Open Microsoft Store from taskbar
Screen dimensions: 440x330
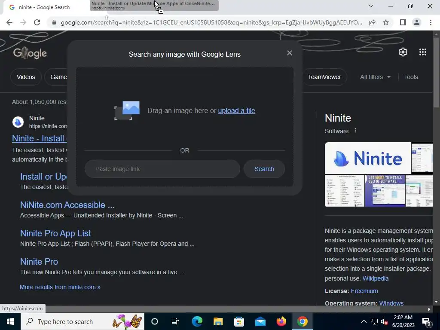click(x=239, y=321)
